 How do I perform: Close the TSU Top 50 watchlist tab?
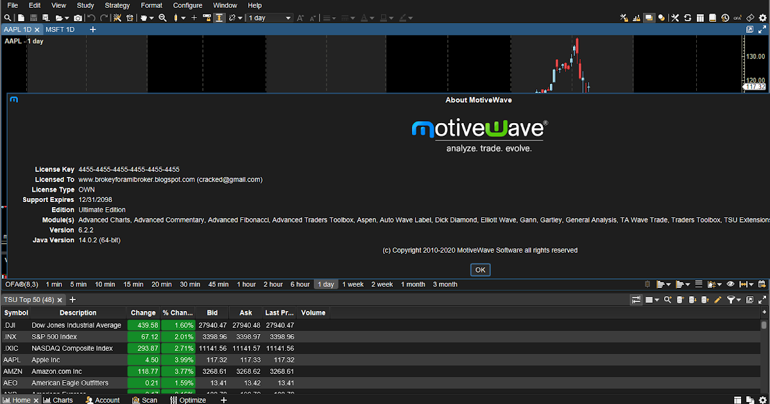click(59, 299)
